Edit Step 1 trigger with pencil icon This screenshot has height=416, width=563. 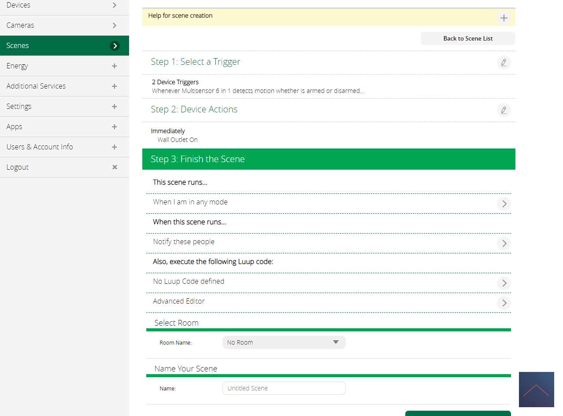tap(504, 62)
